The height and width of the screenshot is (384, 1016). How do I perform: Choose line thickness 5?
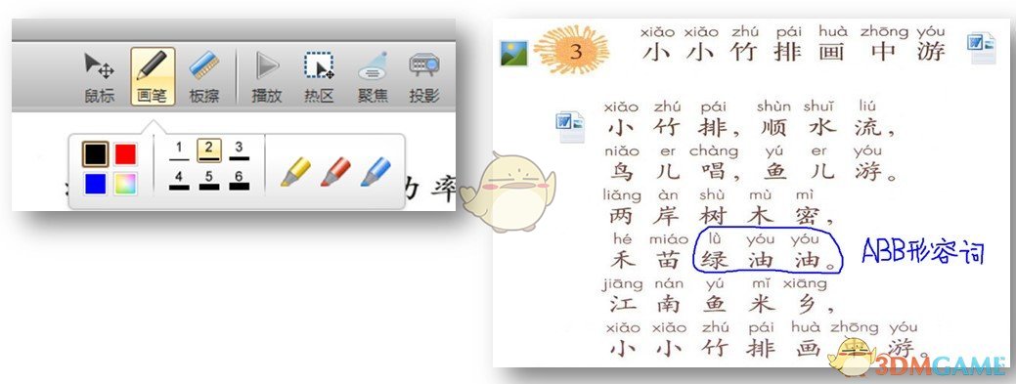208,180
